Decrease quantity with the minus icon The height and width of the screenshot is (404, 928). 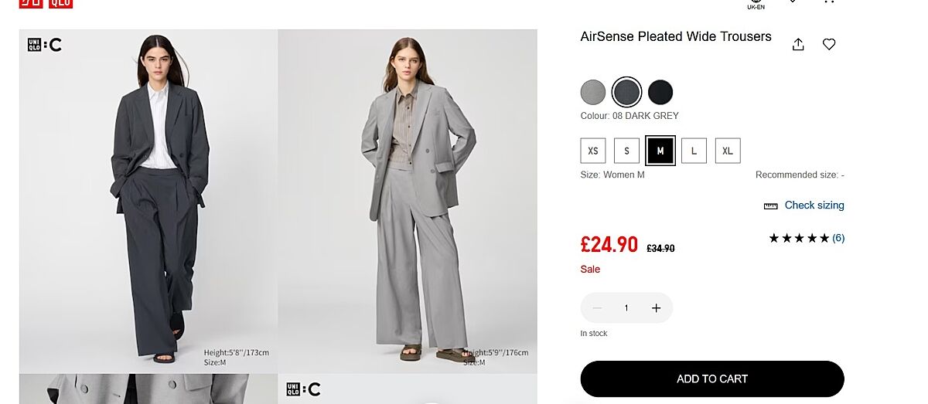click(x=597, y=308)
